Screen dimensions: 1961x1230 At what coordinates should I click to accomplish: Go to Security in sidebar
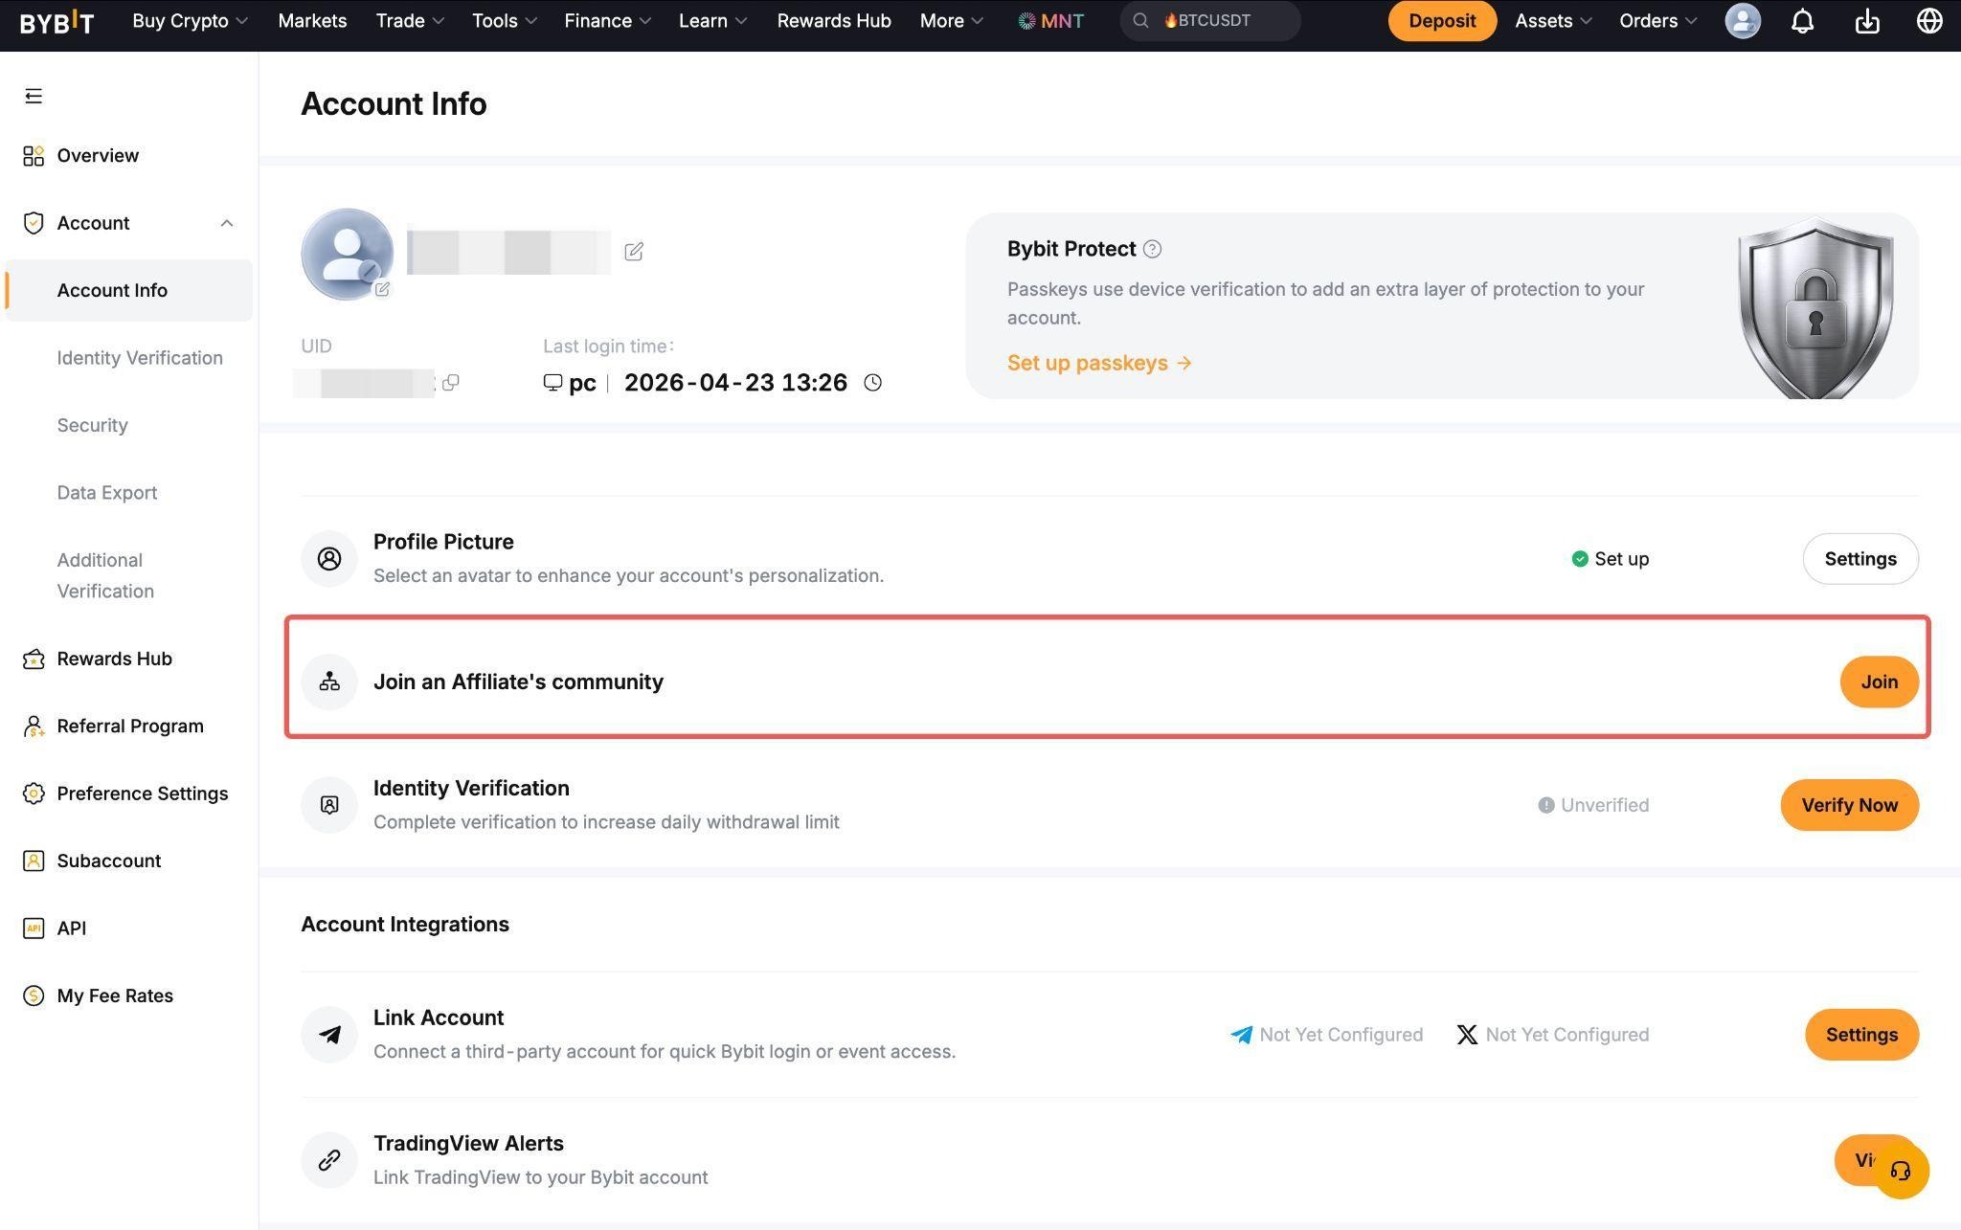click(92, 425)
